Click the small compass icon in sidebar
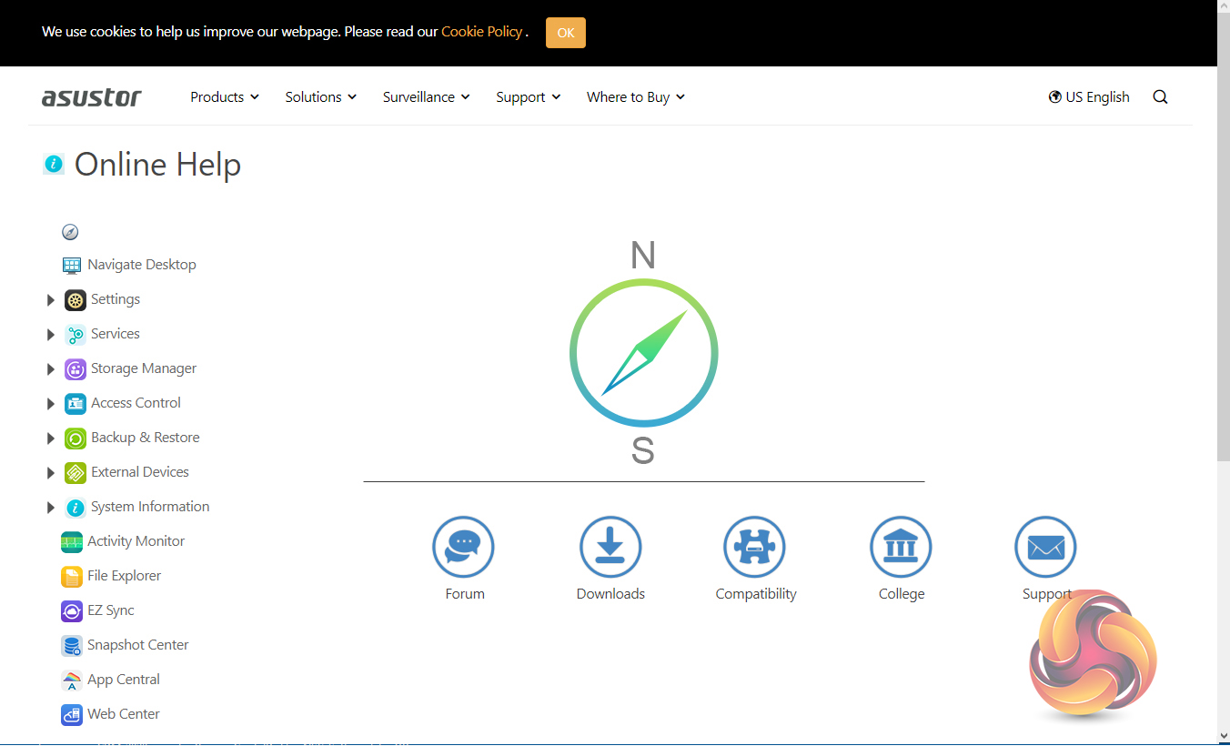The image size is (1230, 746). [x=70, y=232]
